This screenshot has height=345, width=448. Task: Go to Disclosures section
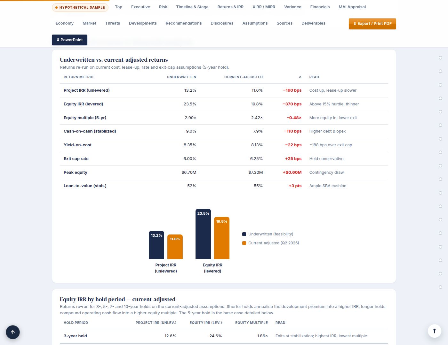[222, 23]
